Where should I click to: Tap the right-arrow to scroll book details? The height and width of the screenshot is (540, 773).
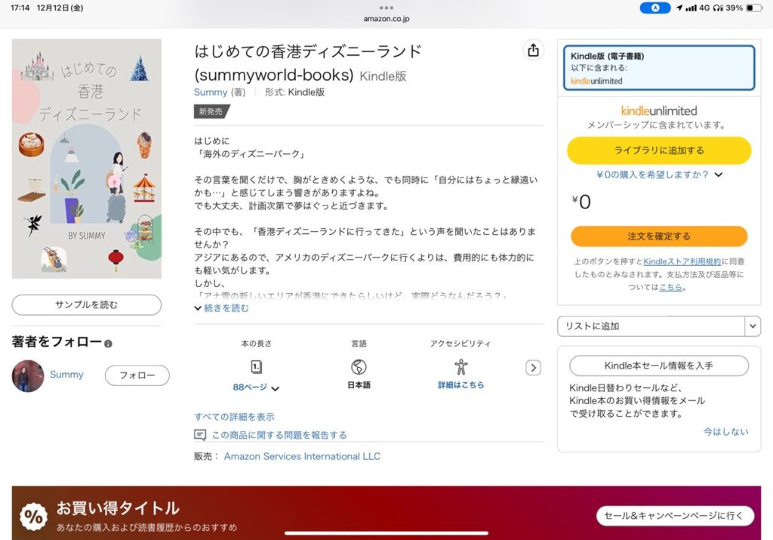click(533, 368)
